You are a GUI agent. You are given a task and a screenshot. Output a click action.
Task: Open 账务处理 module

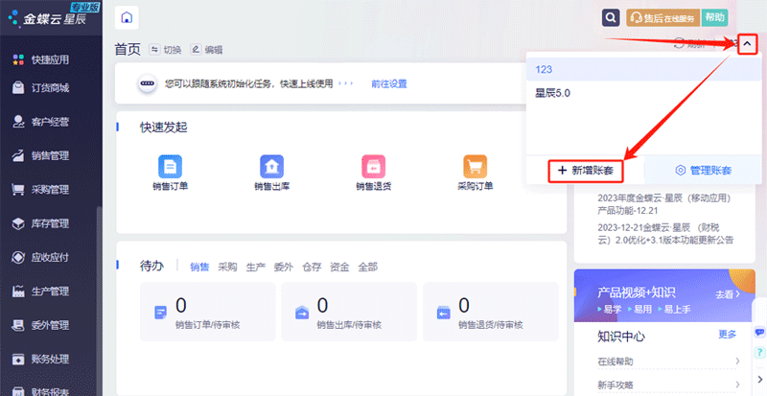41,359
